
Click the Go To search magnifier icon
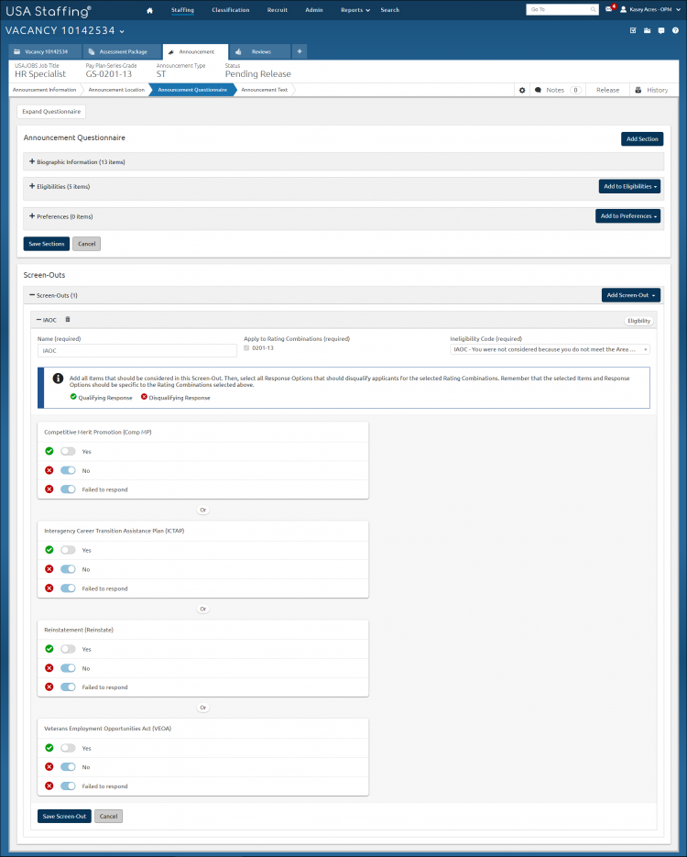593,9
